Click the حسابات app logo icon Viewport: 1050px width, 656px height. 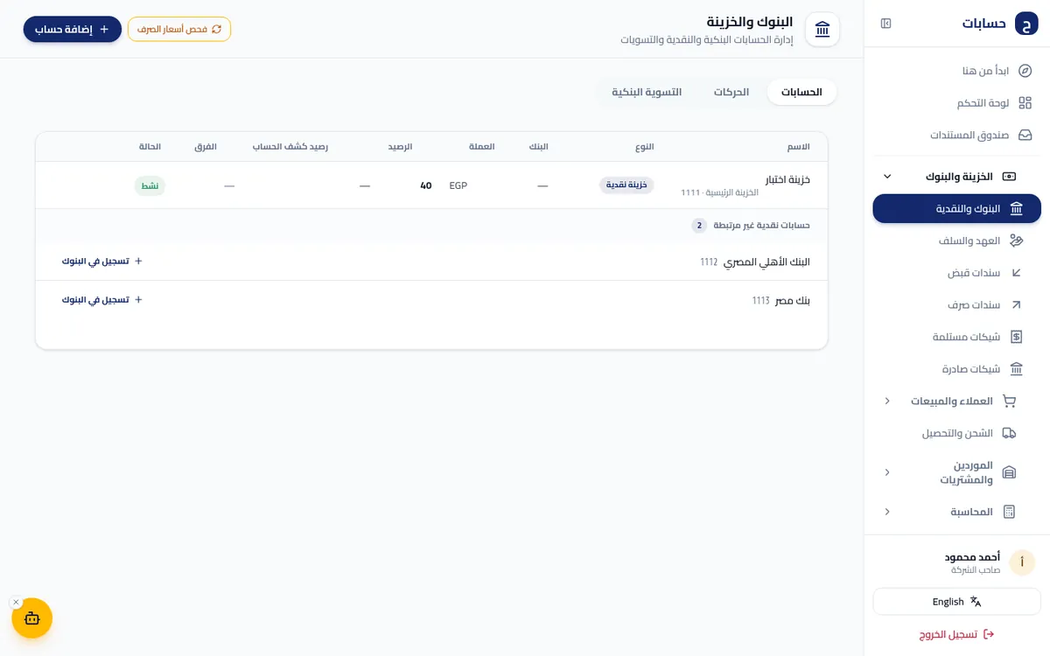tap(1026, 24)
